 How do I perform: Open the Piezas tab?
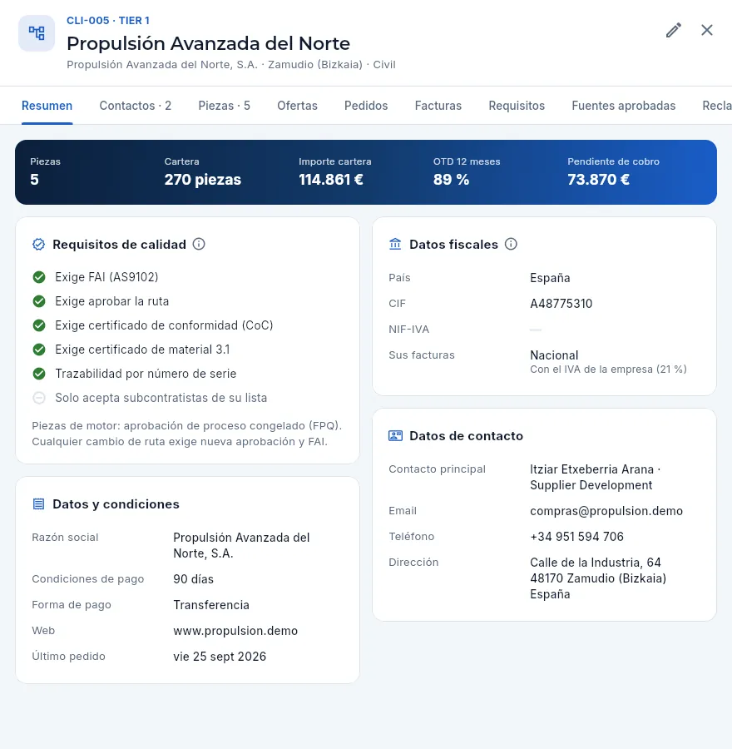225,106
